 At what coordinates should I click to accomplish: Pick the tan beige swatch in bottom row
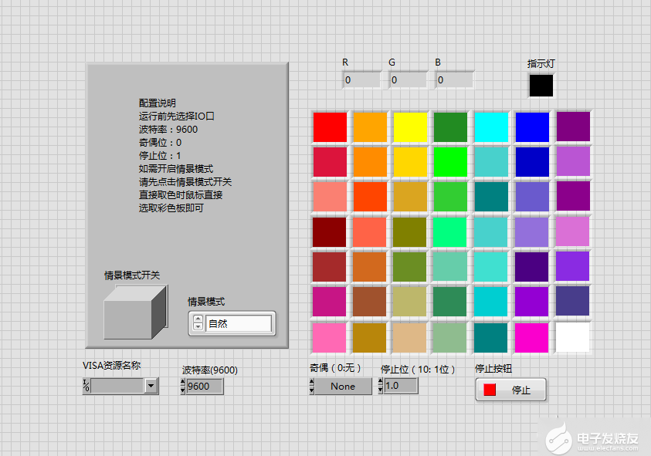[411, 337]
